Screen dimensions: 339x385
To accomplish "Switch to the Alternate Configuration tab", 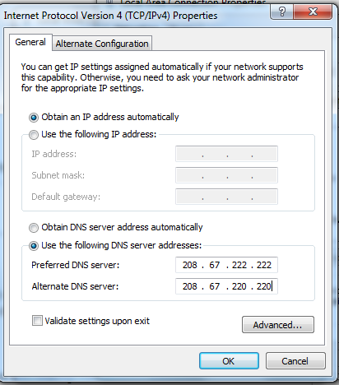I will coord(102,44).
